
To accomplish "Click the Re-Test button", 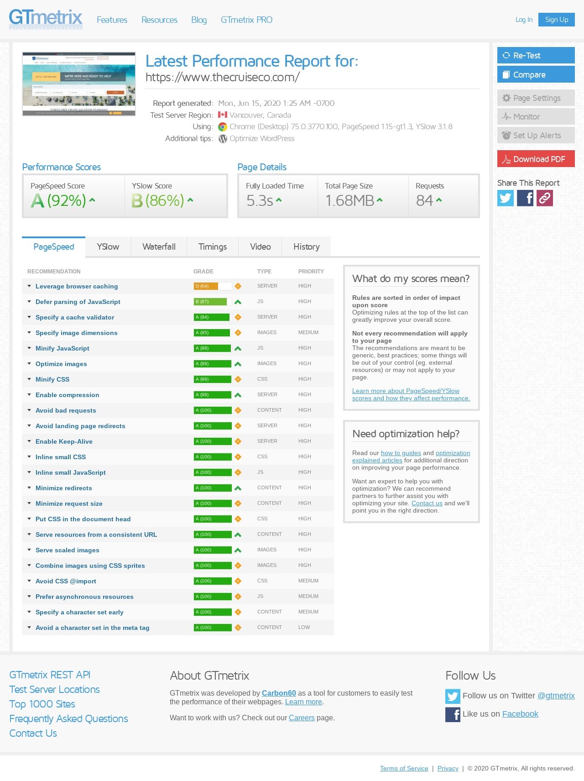I will point(536,55).
